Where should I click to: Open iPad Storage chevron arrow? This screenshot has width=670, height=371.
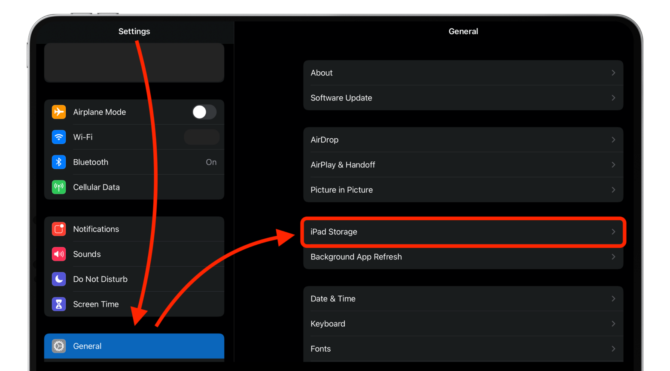pos(613,232)
